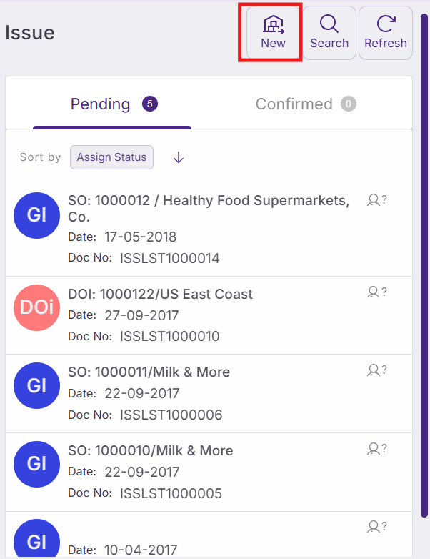430x559 pixels.
Task: Click the GI avatar for ISSLST1000014
Action: (x=36, y=214)
